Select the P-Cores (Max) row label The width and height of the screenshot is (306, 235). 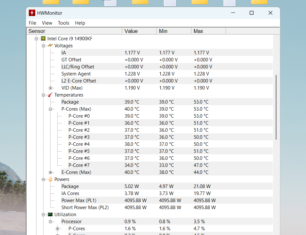[76, 109]
